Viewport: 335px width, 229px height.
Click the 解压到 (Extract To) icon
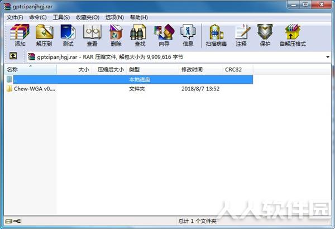[x=44, y=35]
